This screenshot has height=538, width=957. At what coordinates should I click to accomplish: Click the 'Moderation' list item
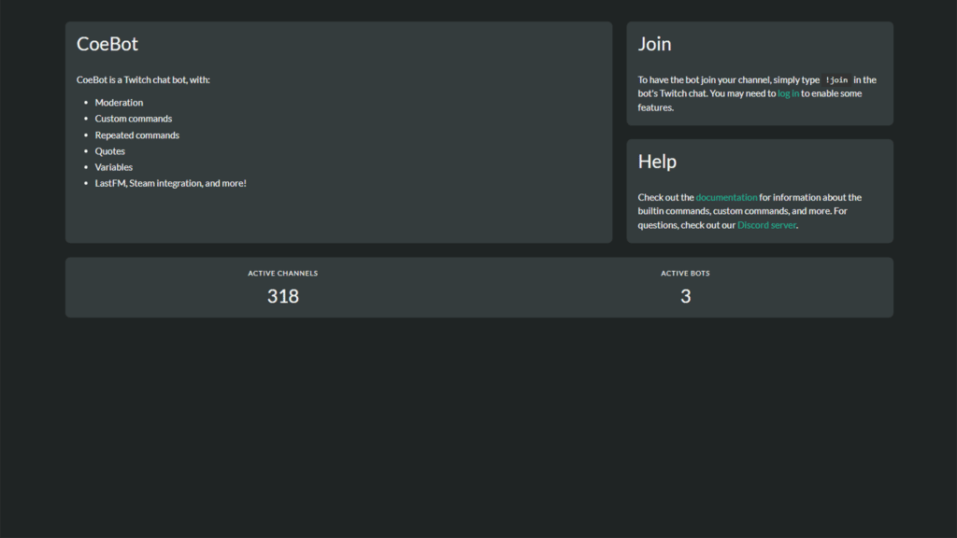click(119, 103)
